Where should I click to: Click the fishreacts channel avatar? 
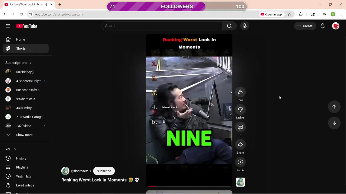click(x=65, y=171)
